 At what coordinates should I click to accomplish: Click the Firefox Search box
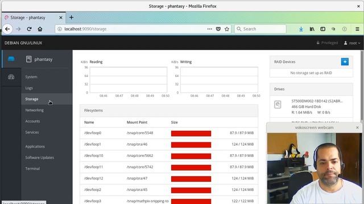tap(260, 29)
